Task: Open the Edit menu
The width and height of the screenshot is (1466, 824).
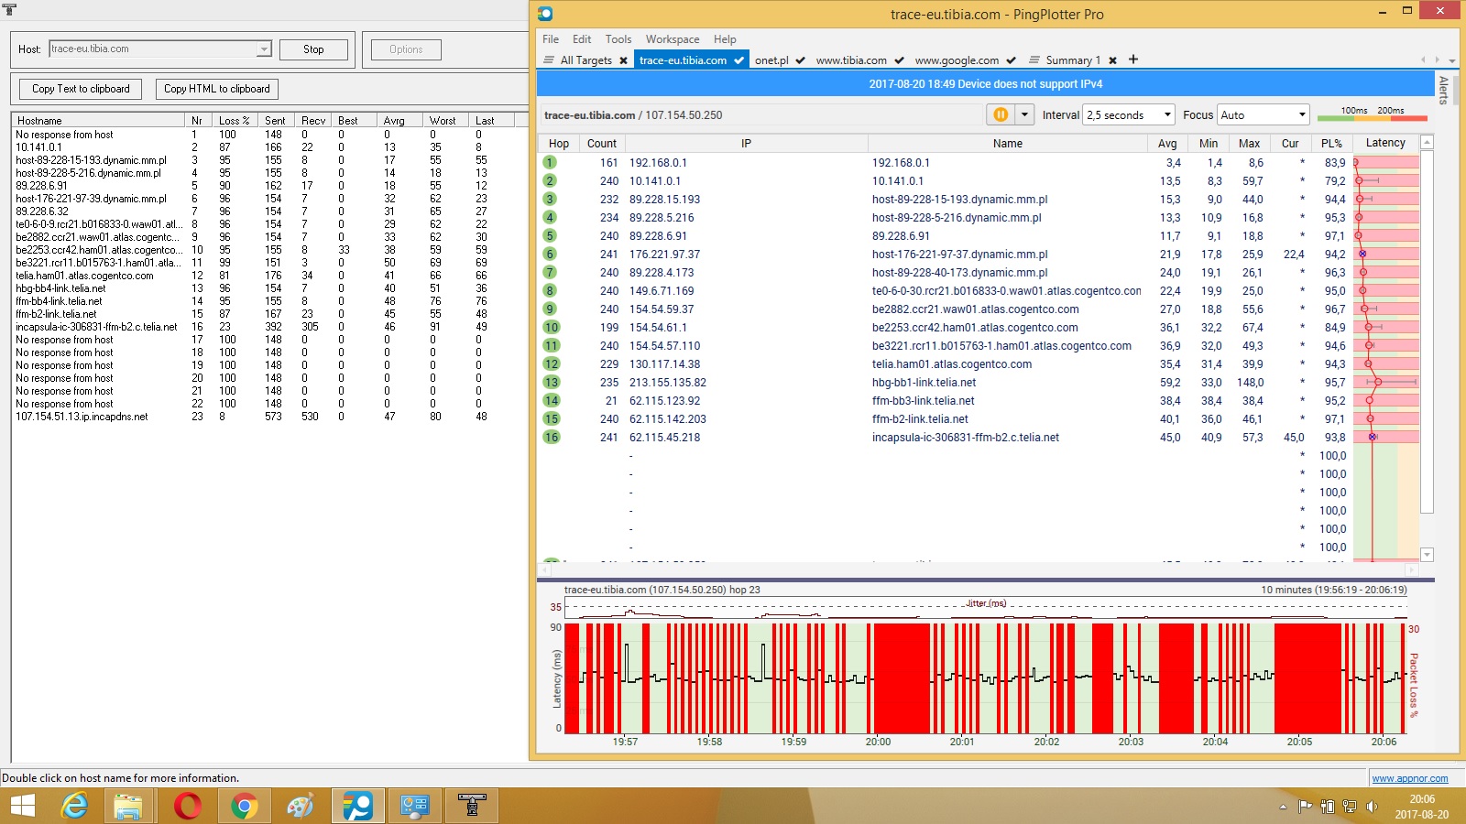Action: (x=582, y=39)
